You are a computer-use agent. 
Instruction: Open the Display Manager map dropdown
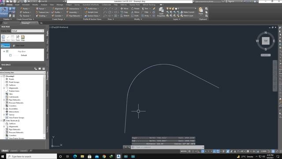tap(28, 31)
